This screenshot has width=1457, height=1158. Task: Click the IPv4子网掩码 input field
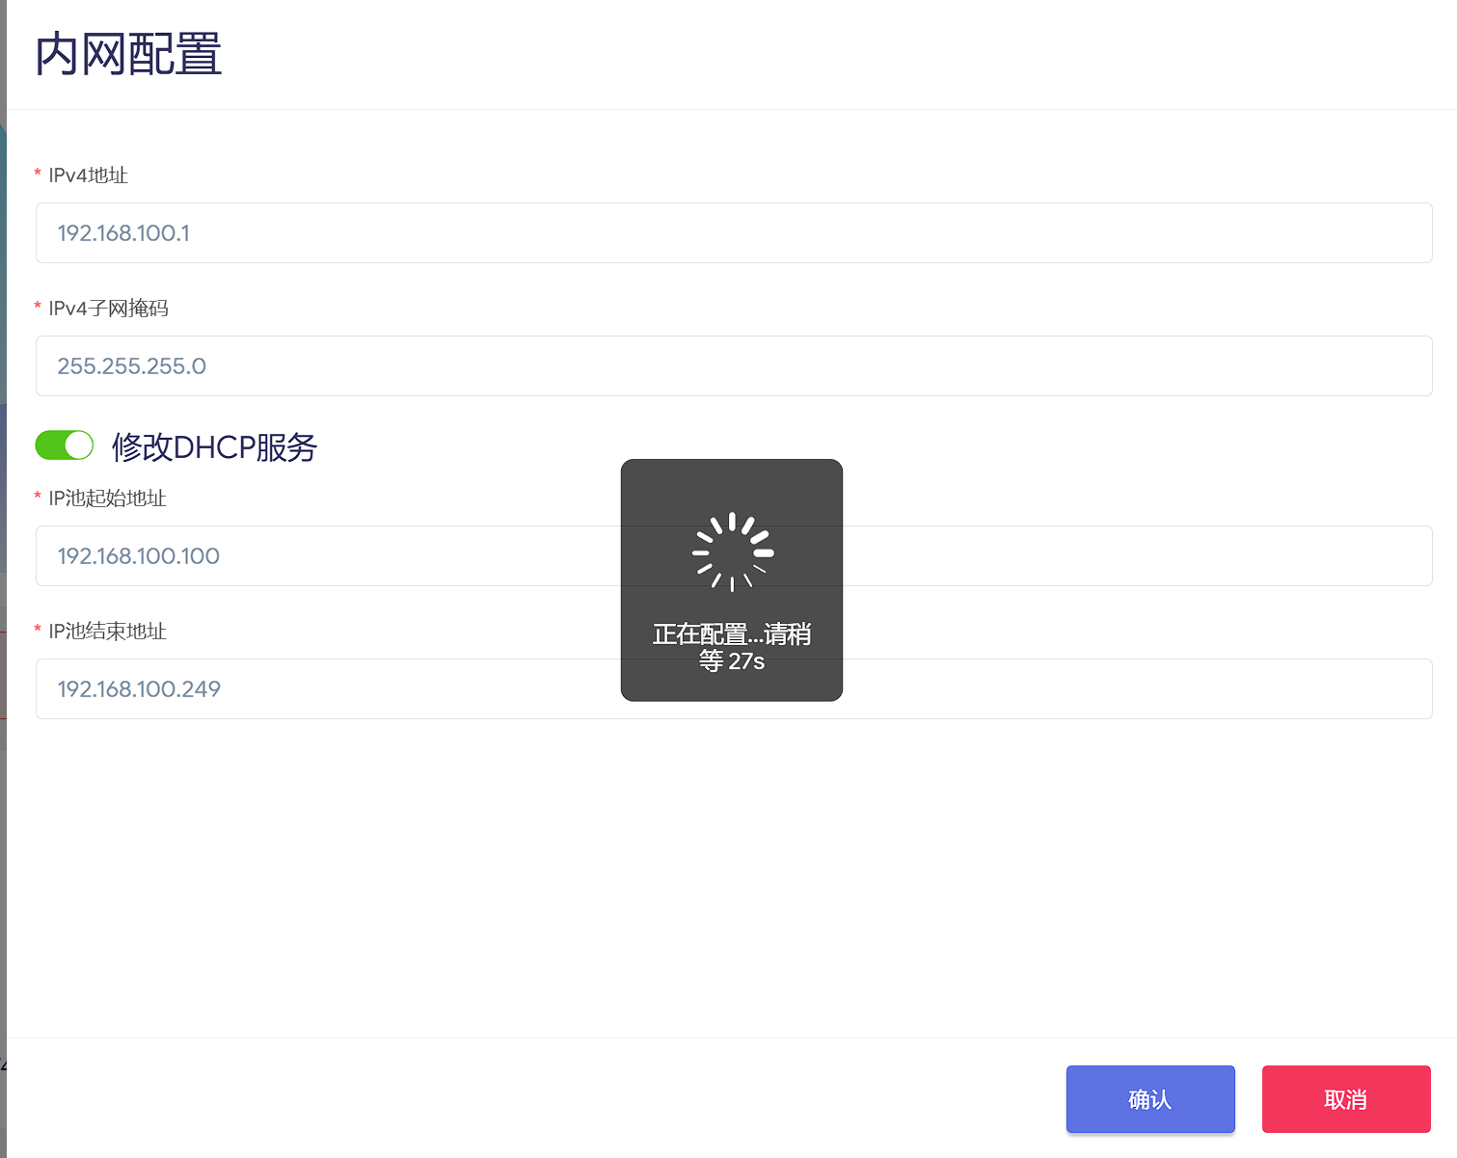[734, 365]
